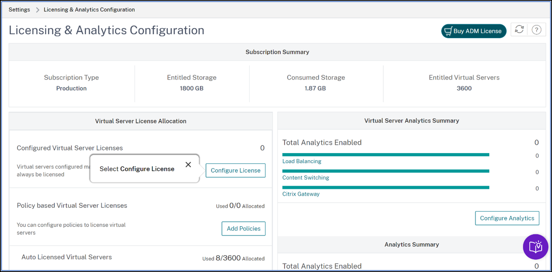Select the Entitled Storage value 1800 GB
552x272 pixels.
[x=192, y=88]
